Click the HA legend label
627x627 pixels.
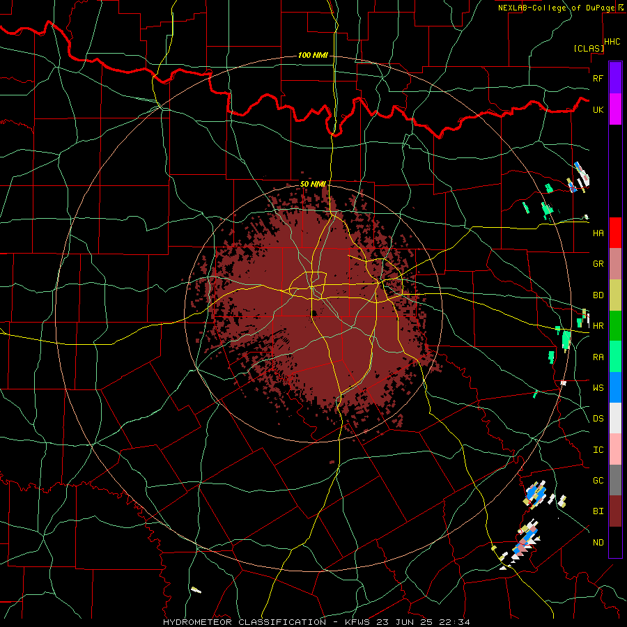point(598,233)
